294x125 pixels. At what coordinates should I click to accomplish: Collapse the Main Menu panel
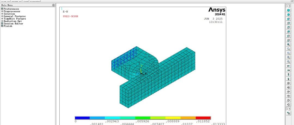(53, 5)
